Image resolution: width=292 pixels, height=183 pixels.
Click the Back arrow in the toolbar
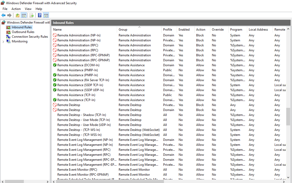coord(3,15)
